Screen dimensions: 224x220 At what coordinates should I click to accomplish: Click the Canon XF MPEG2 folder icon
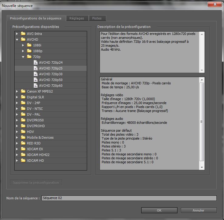23,91
